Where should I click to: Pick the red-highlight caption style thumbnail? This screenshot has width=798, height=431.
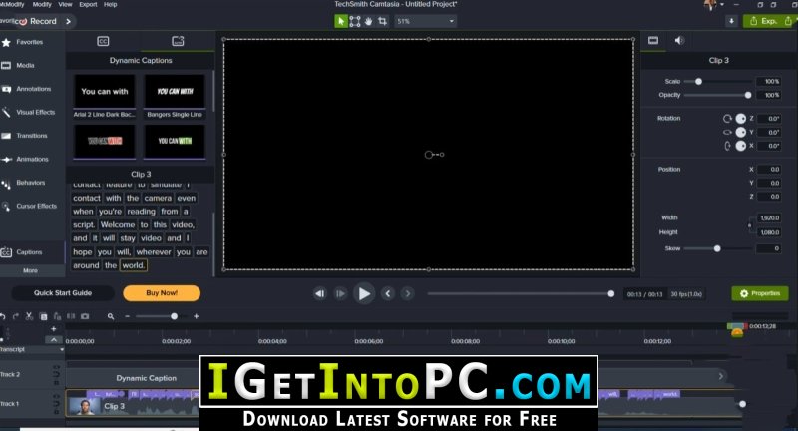105,141
